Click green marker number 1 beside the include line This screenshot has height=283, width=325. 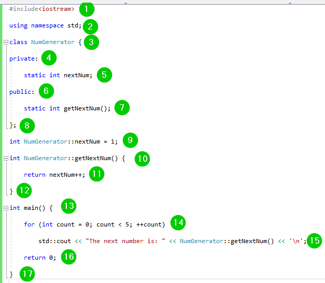point(87,9)
